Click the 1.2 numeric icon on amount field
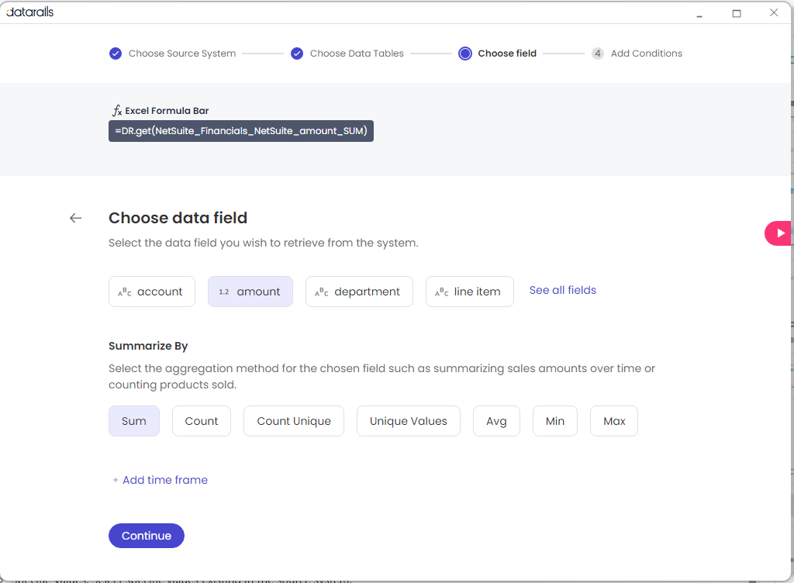Image resolution: width=794 pixels, height=583 pixels. tap(223, 291)
